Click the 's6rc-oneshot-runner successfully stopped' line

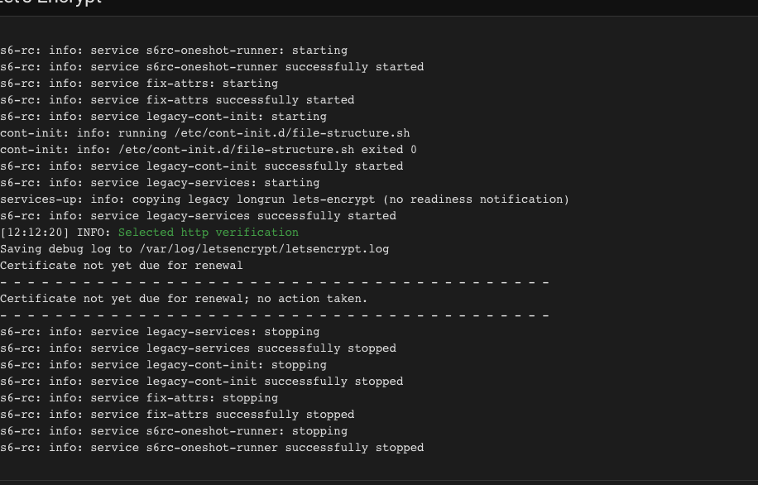click(x=212, y=448)
